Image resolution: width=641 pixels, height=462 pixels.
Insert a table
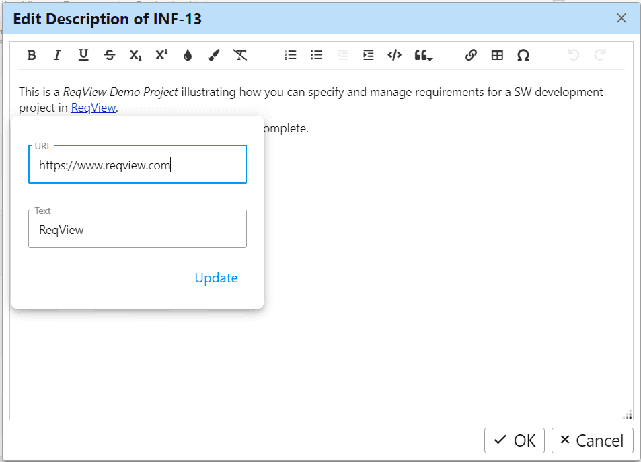tap(497, 56)
